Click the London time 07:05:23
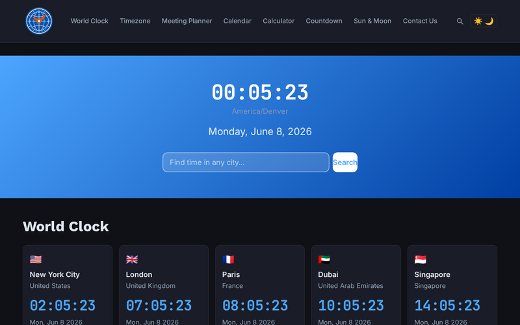 coord(159,305)
